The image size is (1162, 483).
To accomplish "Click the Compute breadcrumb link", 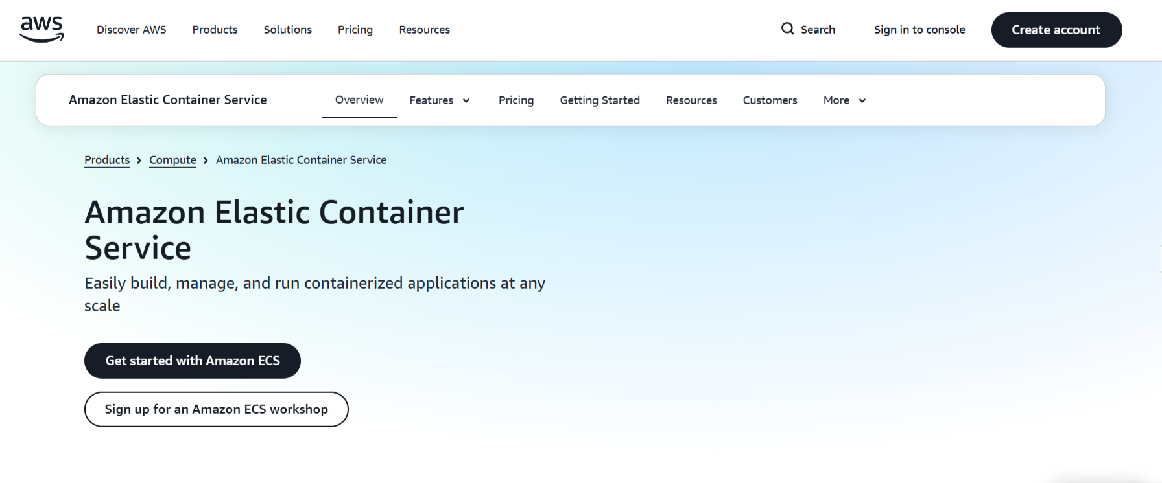I will [x=172, y=160].
